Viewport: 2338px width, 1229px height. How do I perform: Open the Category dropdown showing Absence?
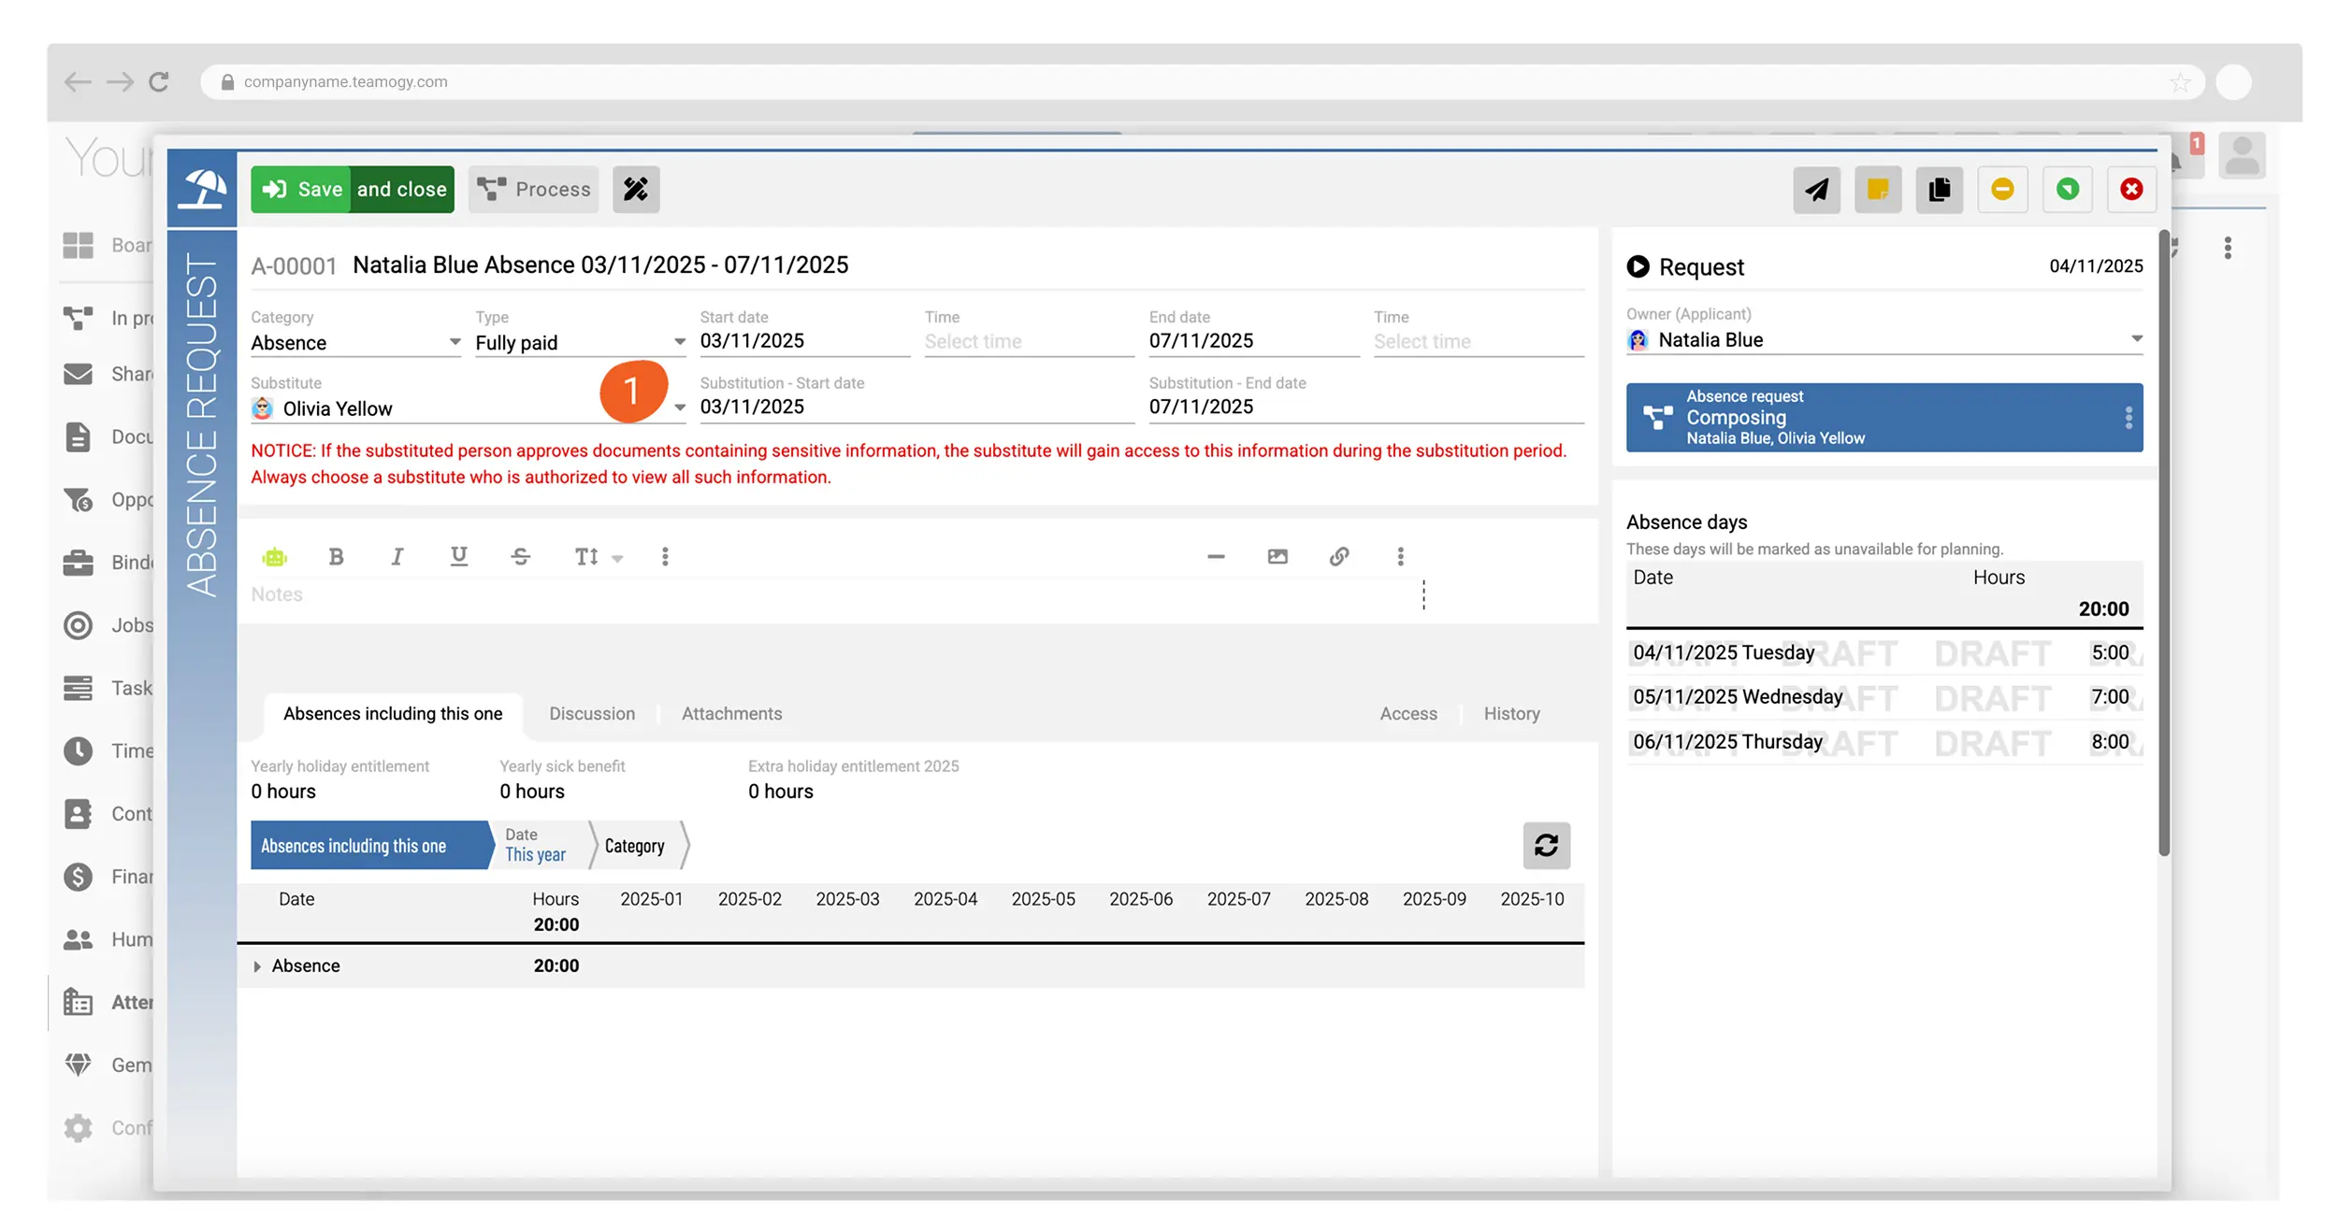355,343
